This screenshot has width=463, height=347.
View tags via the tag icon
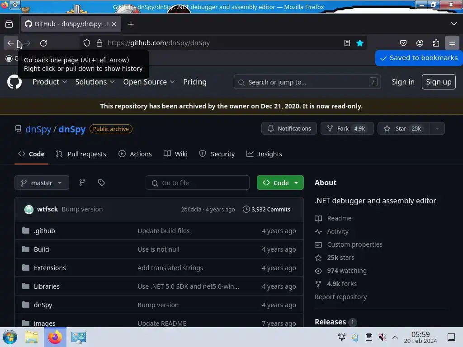101,183
